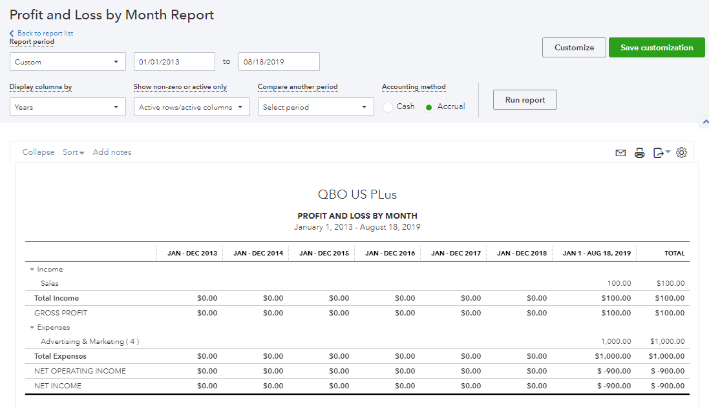Edit the end date 08/18/2019 field

tap(279, 62)
